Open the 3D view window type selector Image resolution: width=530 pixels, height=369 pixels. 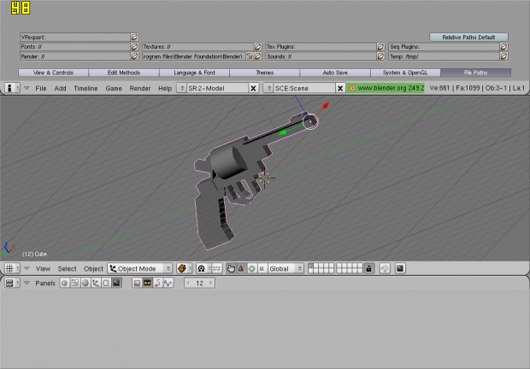point(12,268)
